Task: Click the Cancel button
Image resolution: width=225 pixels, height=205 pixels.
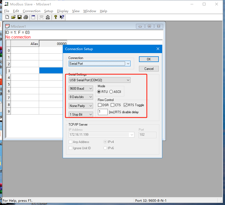Action: [x=149, y=69]
